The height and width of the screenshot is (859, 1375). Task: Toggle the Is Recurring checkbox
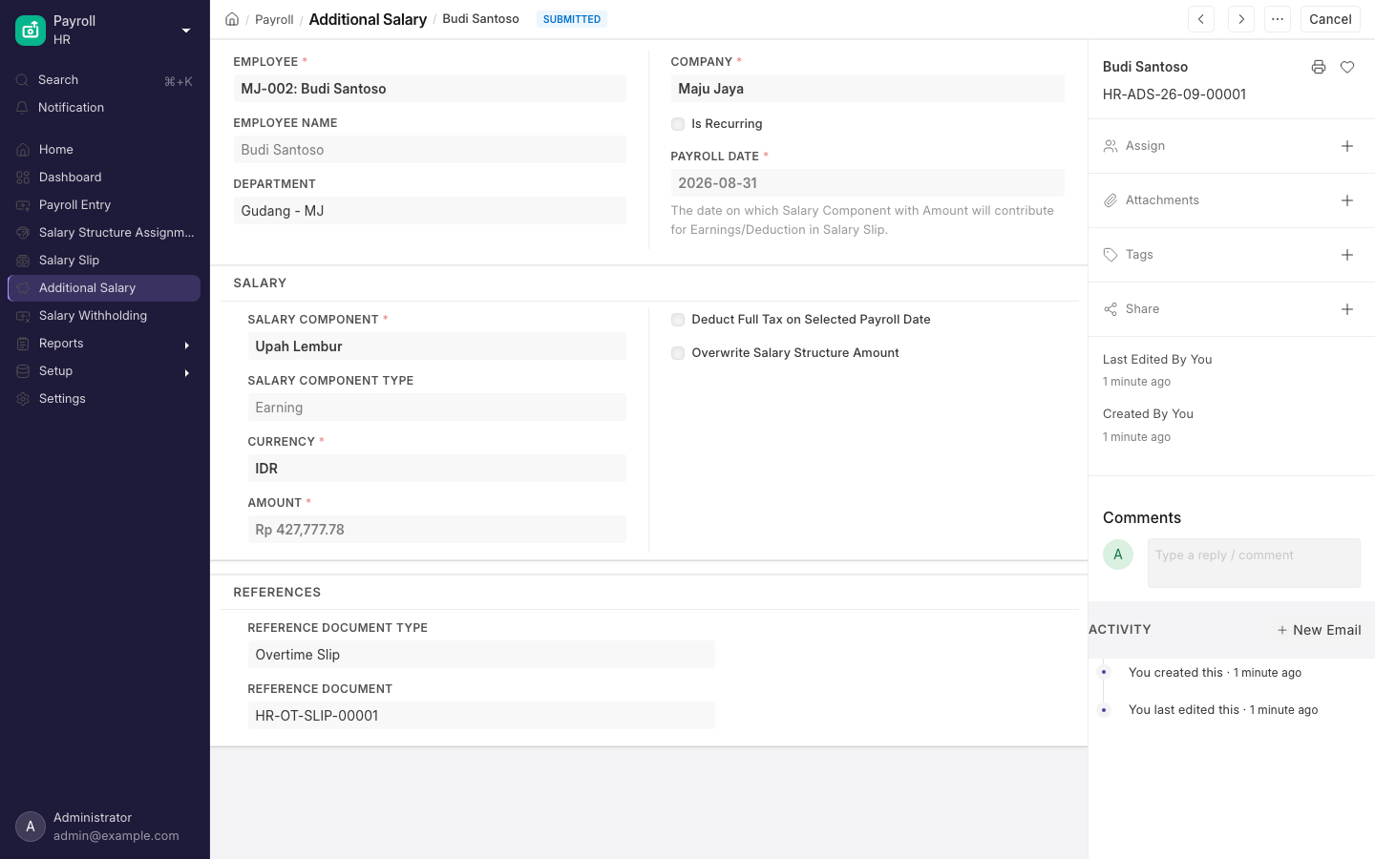coord(678,124)
